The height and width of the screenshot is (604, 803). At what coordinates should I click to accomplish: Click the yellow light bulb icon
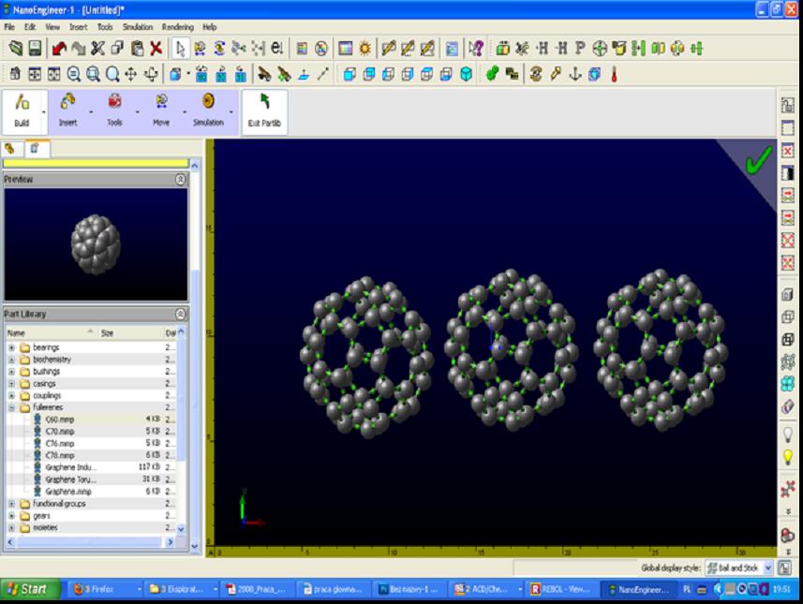coord(788,457)
